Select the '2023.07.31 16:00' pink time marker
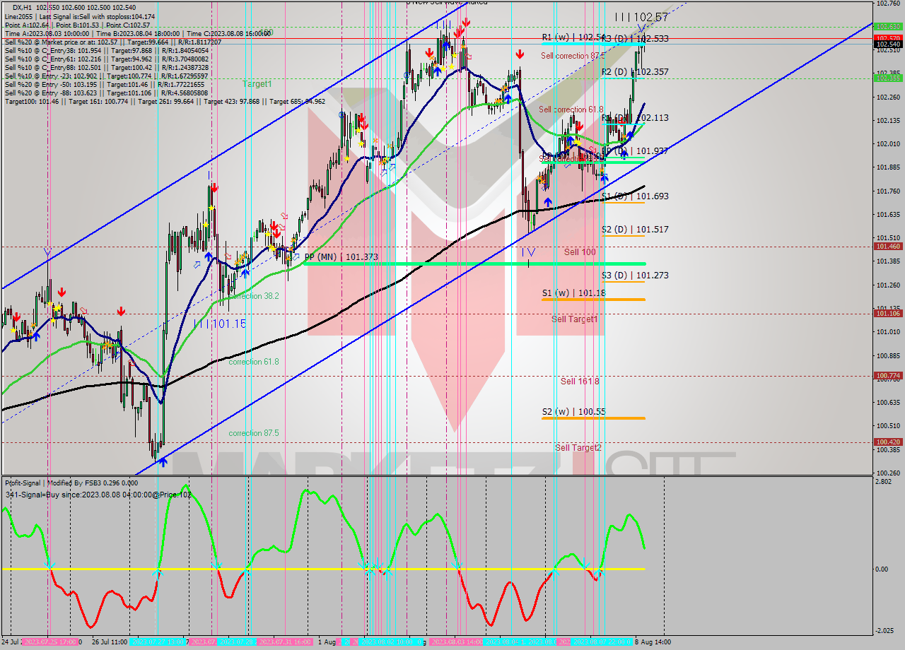905x650 pixels. pos(285,642)
